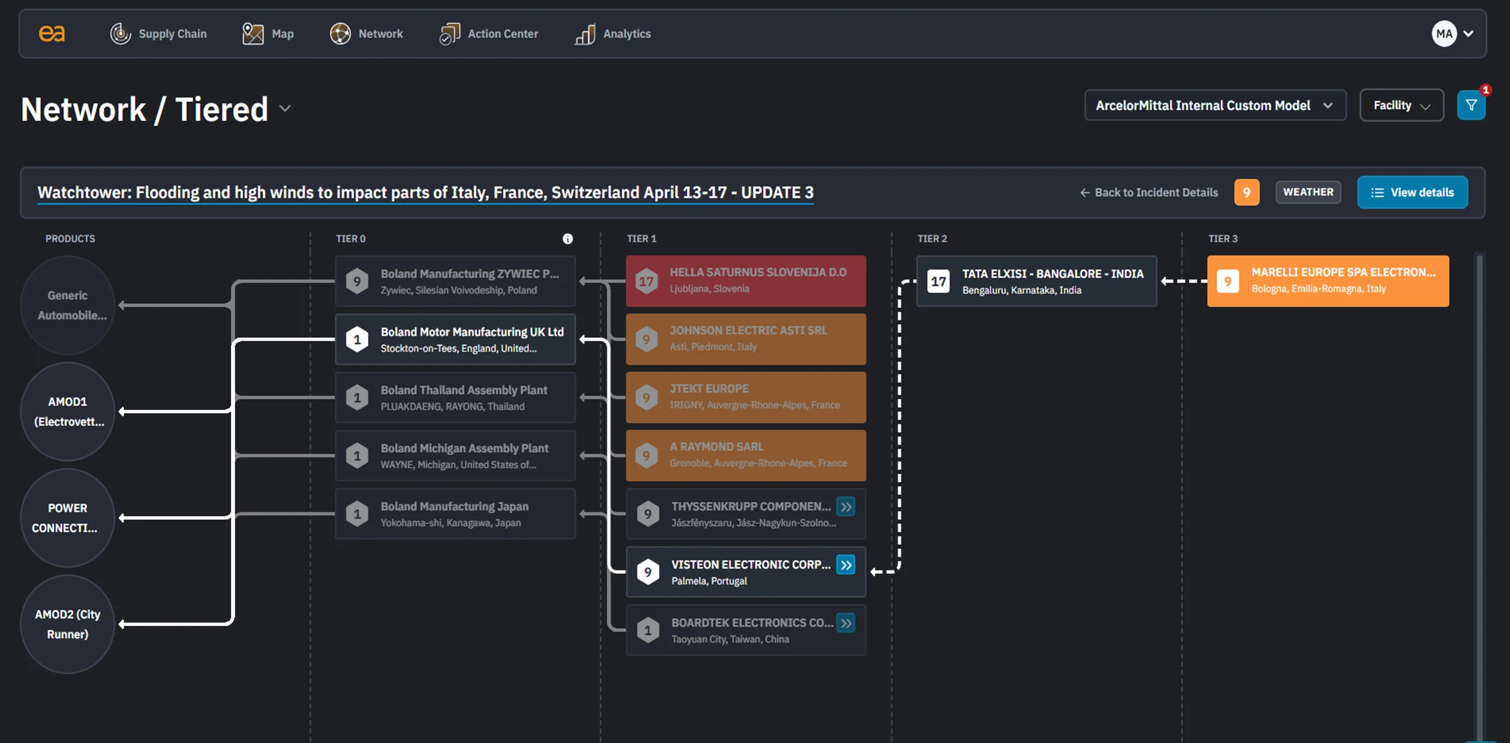
Task: Click risk score hexagon on Boland Motor Manufacturing UK
Action: point(357,340)
